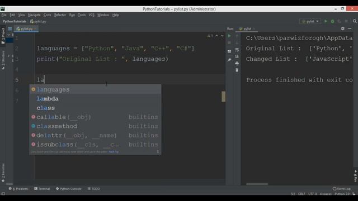
Task: Go up the stack trace in Run panel
Action: (x=237, y=36)
